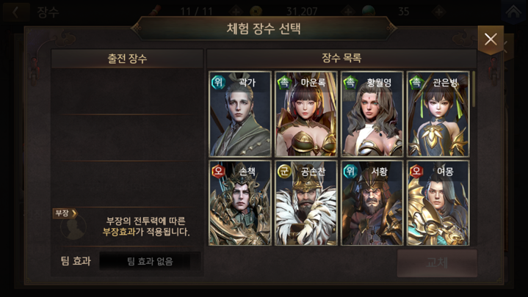Click the 팀 효과 없음 team effect field
This screenshot has height=297, width=528.
tap(150, 261)
